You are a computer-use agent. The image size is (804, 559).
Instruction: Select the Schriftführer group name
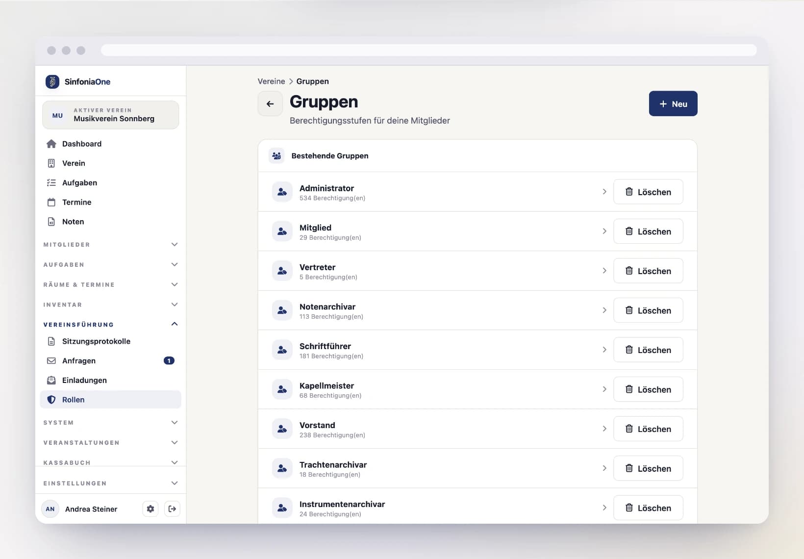point(325,346)
